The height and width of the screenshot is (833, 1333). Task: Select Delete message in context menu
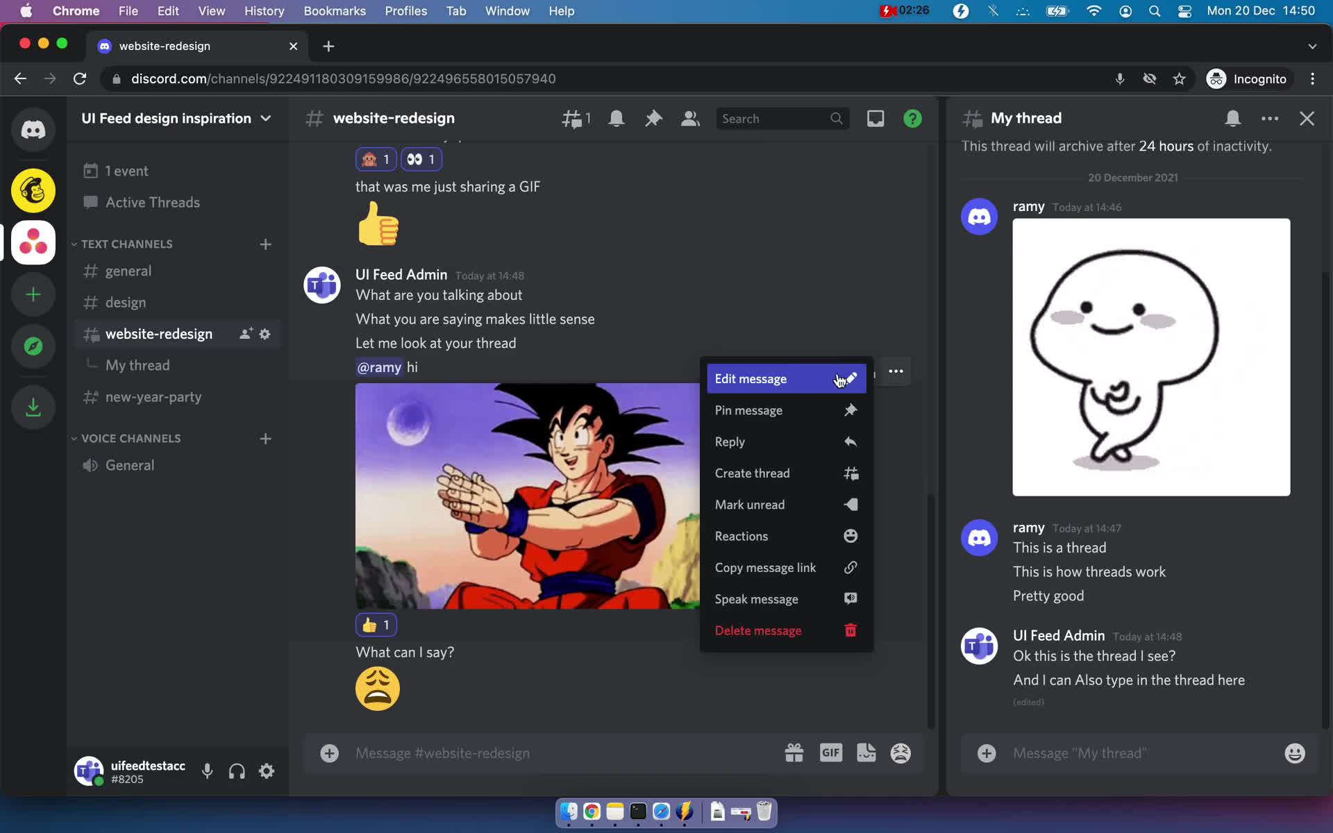(x=758, y=630)
